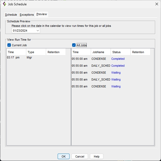Screen dimensions: 161x161
Task: Open Help for the job schedule
Action: click(x=96, y=156)
